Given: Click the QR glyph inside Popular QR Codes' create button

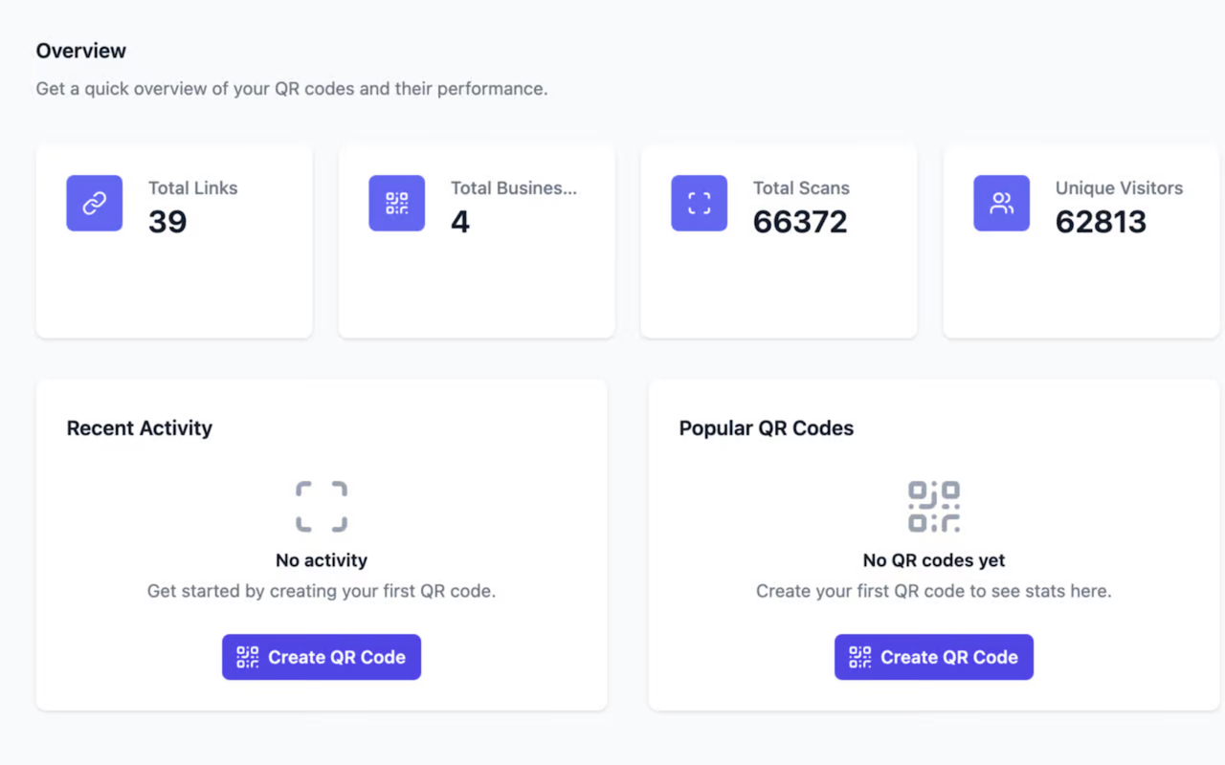Looking at the screenshot, I should (x=860, y=657).
